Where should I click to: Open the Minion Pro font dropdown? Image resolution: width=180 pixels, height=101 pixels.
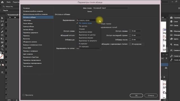point(11,7)
